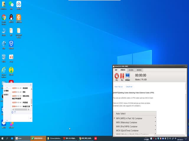189x141 pixels.
Task: Expand the M4V (iPod MP4) Container submenu arrow
Action: pyautogui.click(x=155, y=127)
